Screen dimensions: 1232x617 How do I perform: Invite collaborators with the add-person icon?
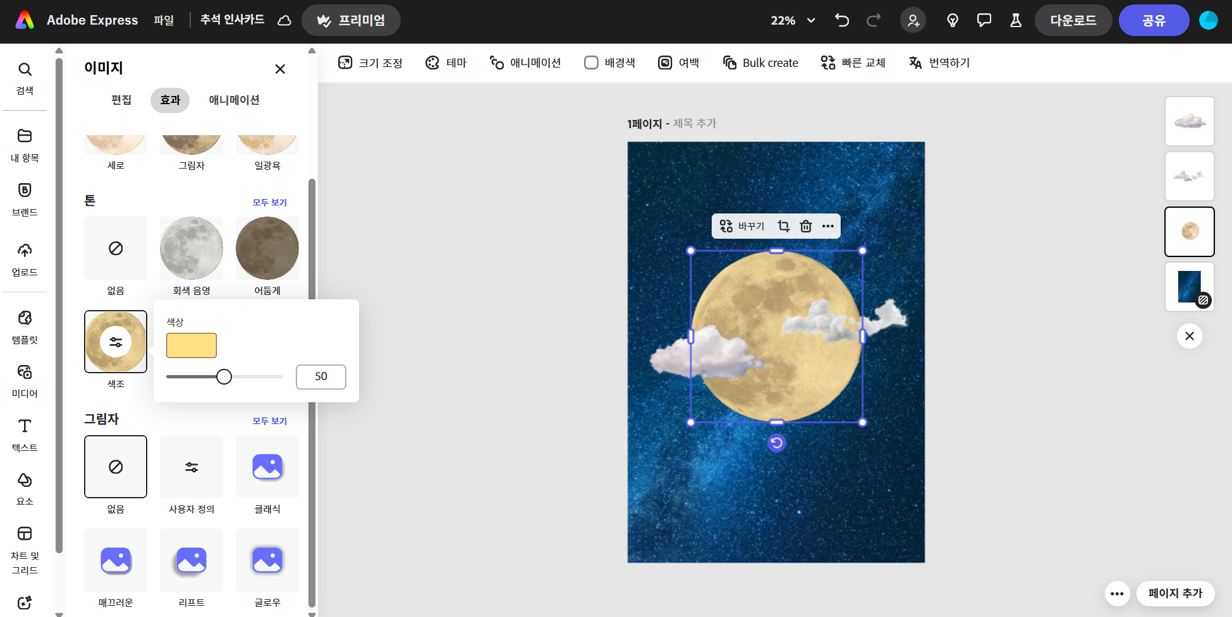(x=913, y=20)
